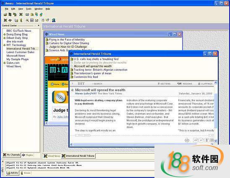This screenshot has height=178, width=230.
Task: Click the question page icon before What's This
Action: point(43,20)
